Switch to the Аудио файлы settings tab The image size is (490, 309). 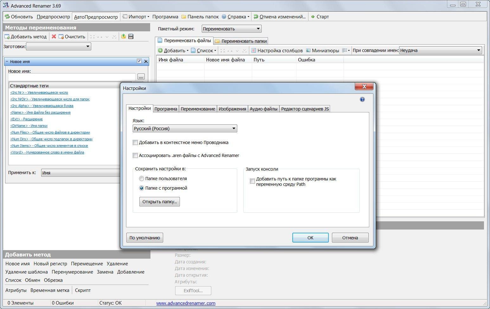tap(264, 109)
